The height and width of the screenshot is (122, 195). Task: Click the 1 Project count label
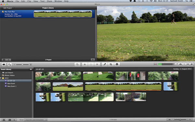[x=48, y=60]
